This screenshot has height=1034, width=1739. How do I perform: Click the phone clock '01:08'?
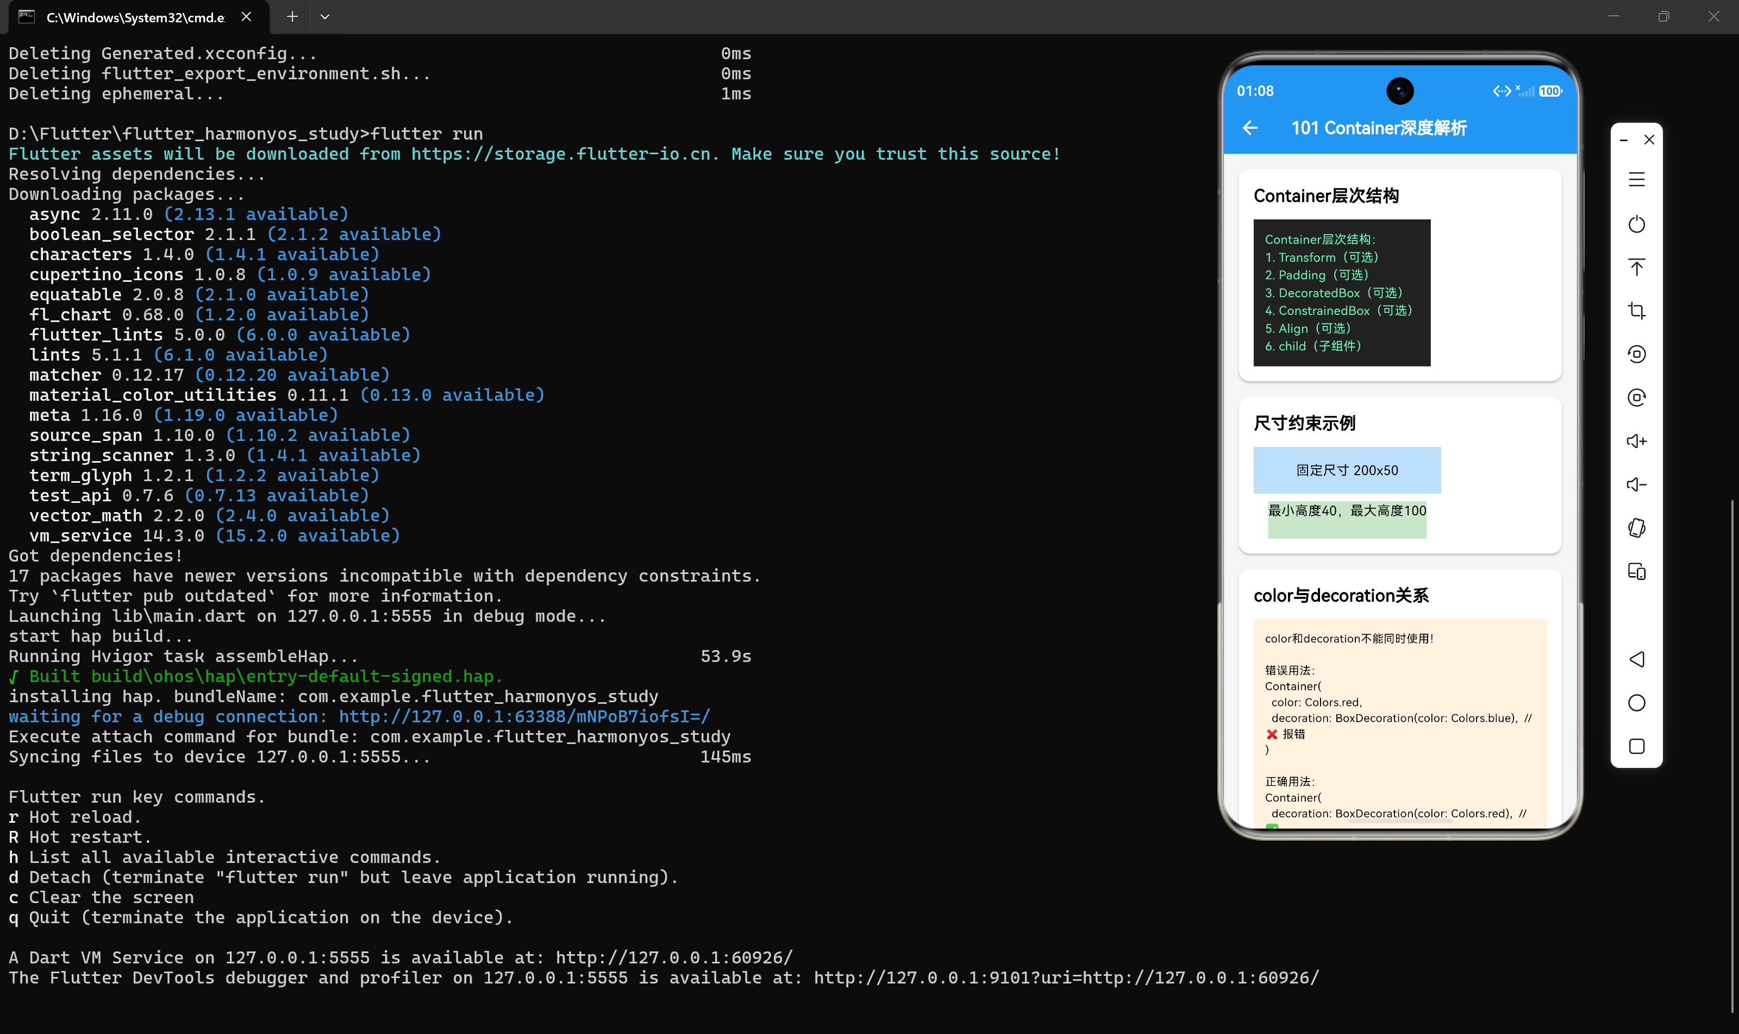1255,91
